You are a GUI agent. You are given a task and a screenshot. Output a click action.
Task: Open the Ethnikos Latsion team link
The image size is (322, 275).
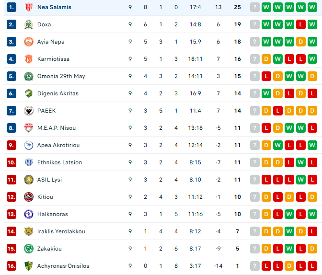(59, 162)
